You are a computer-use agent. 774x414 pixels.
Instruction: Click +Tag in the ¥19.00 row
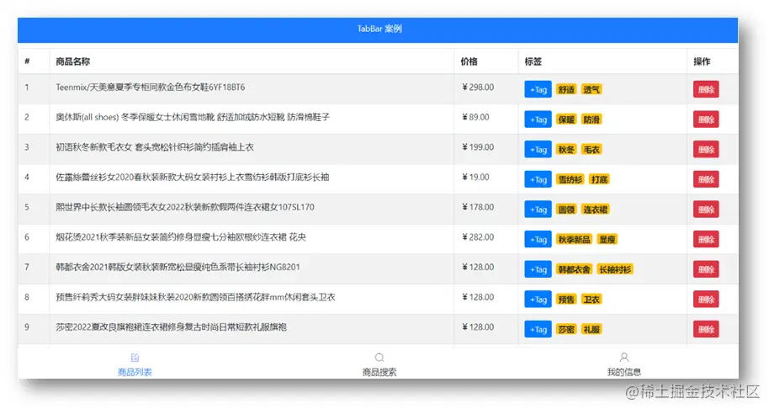538,179
